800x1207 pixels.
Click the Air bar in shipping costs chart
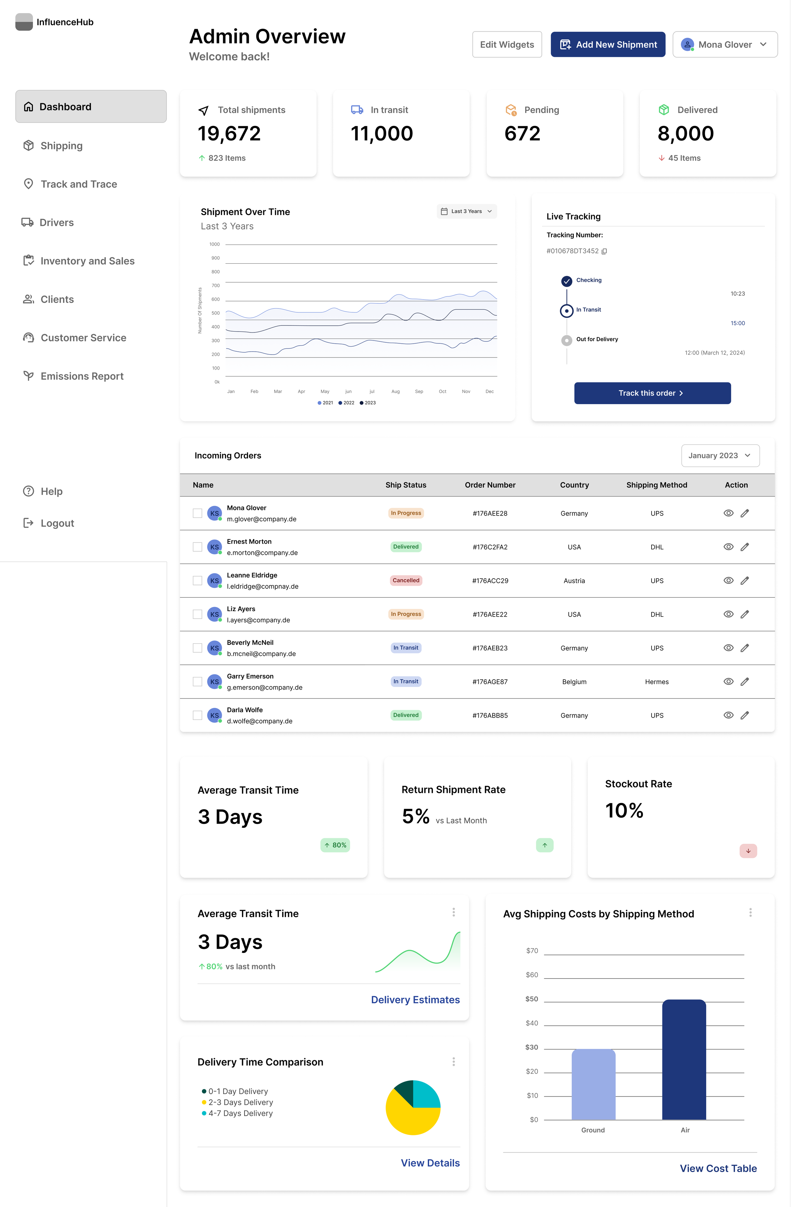pyautogui.click(x=684, y=1059)
